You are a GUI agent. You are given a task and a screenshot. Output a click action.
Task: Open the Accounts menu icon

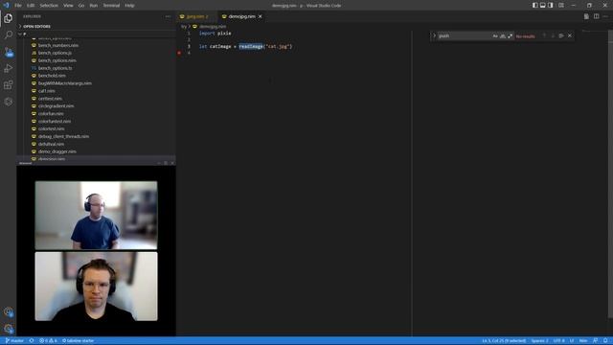coord(9,312)
